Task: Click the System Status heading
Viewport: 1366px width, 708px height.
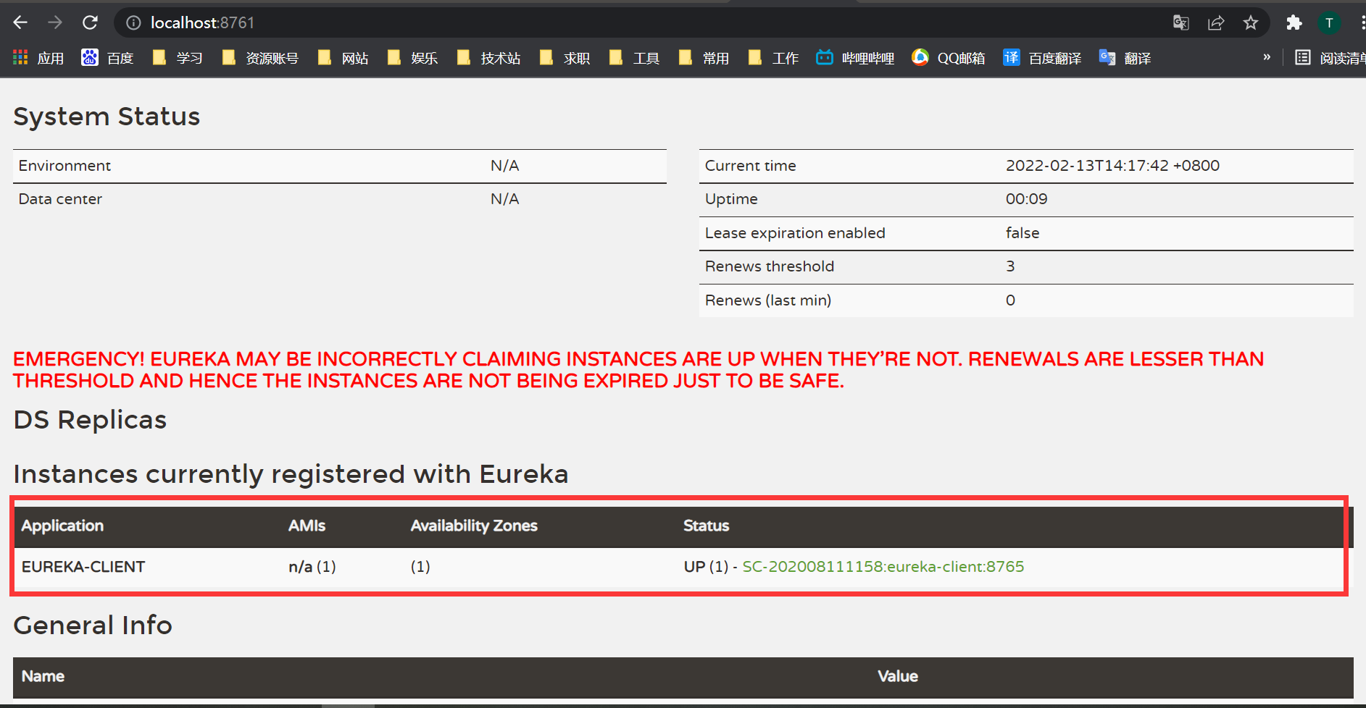Action: point(107,117)
